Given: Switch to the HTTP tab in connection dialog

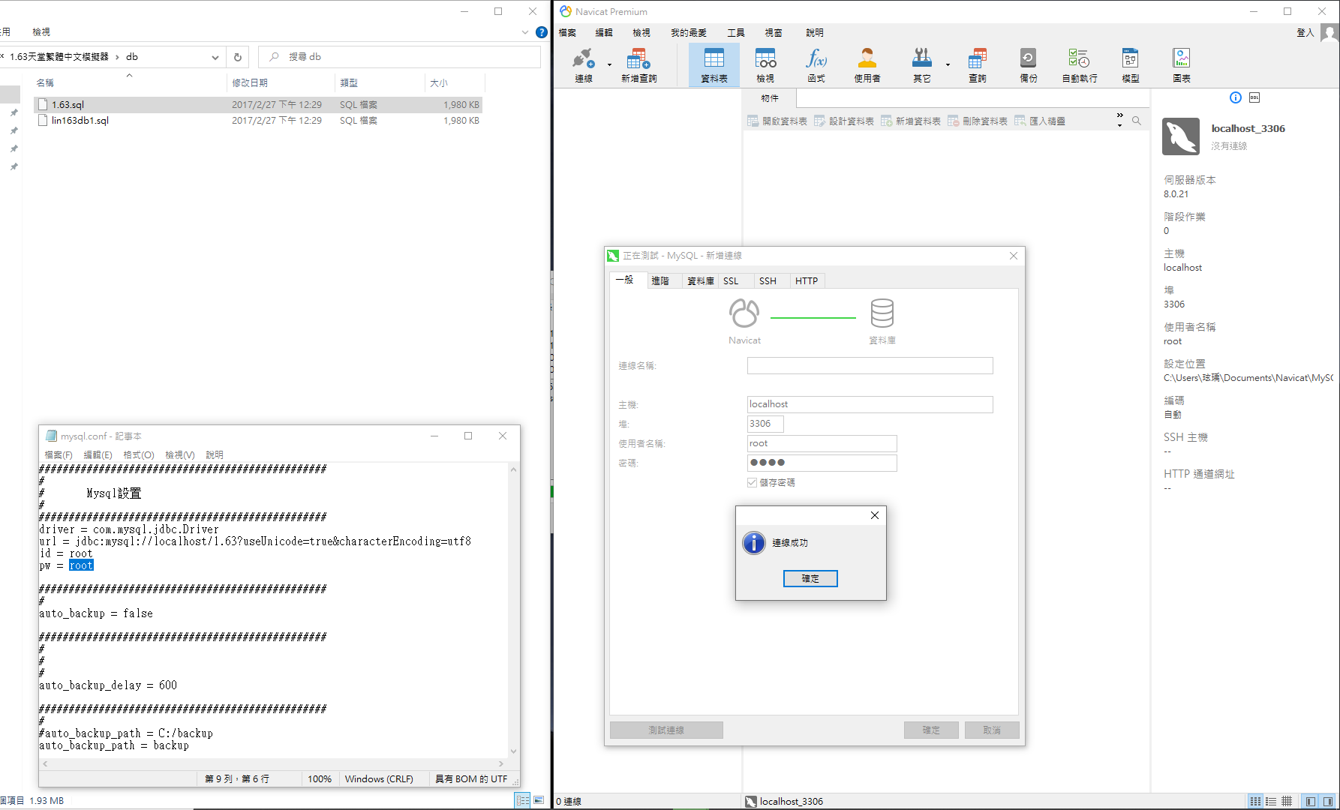Looking at the screenshot, I should [x=807, y=280].
